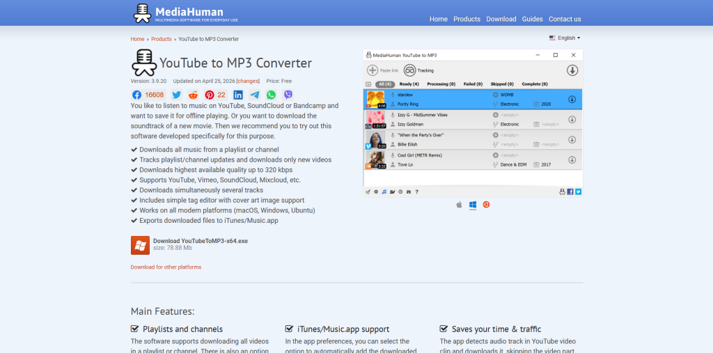Show the macOS screenshot via Apple icon
The height and width of the screenshot is (353, 713).
tap(460, 205)
